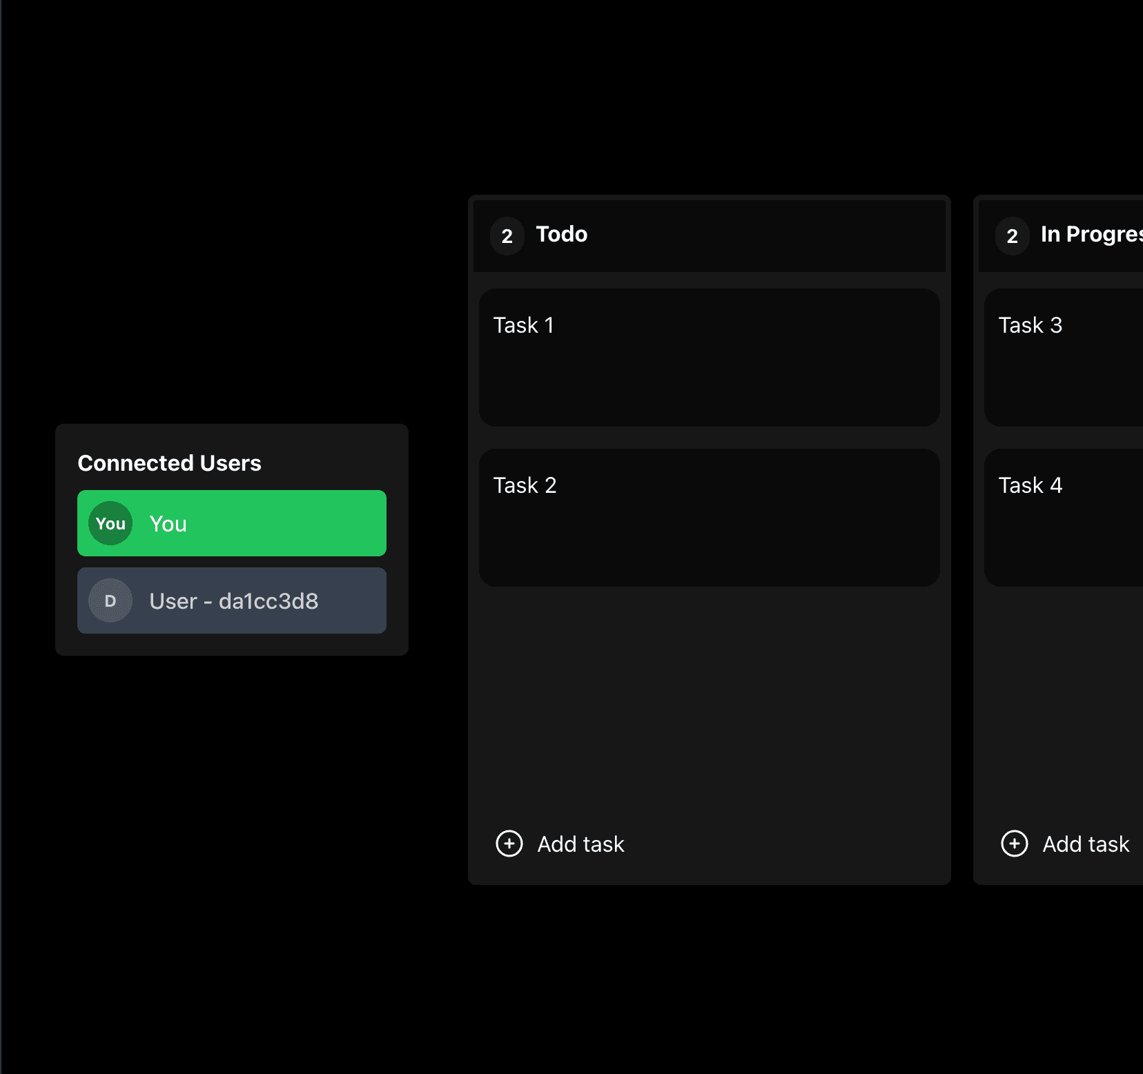Viewport: 1143px width, 1074px height.
Task: Select the "You" entry under Connected Users
Action: pyautogui.click(x=232, y=523)
